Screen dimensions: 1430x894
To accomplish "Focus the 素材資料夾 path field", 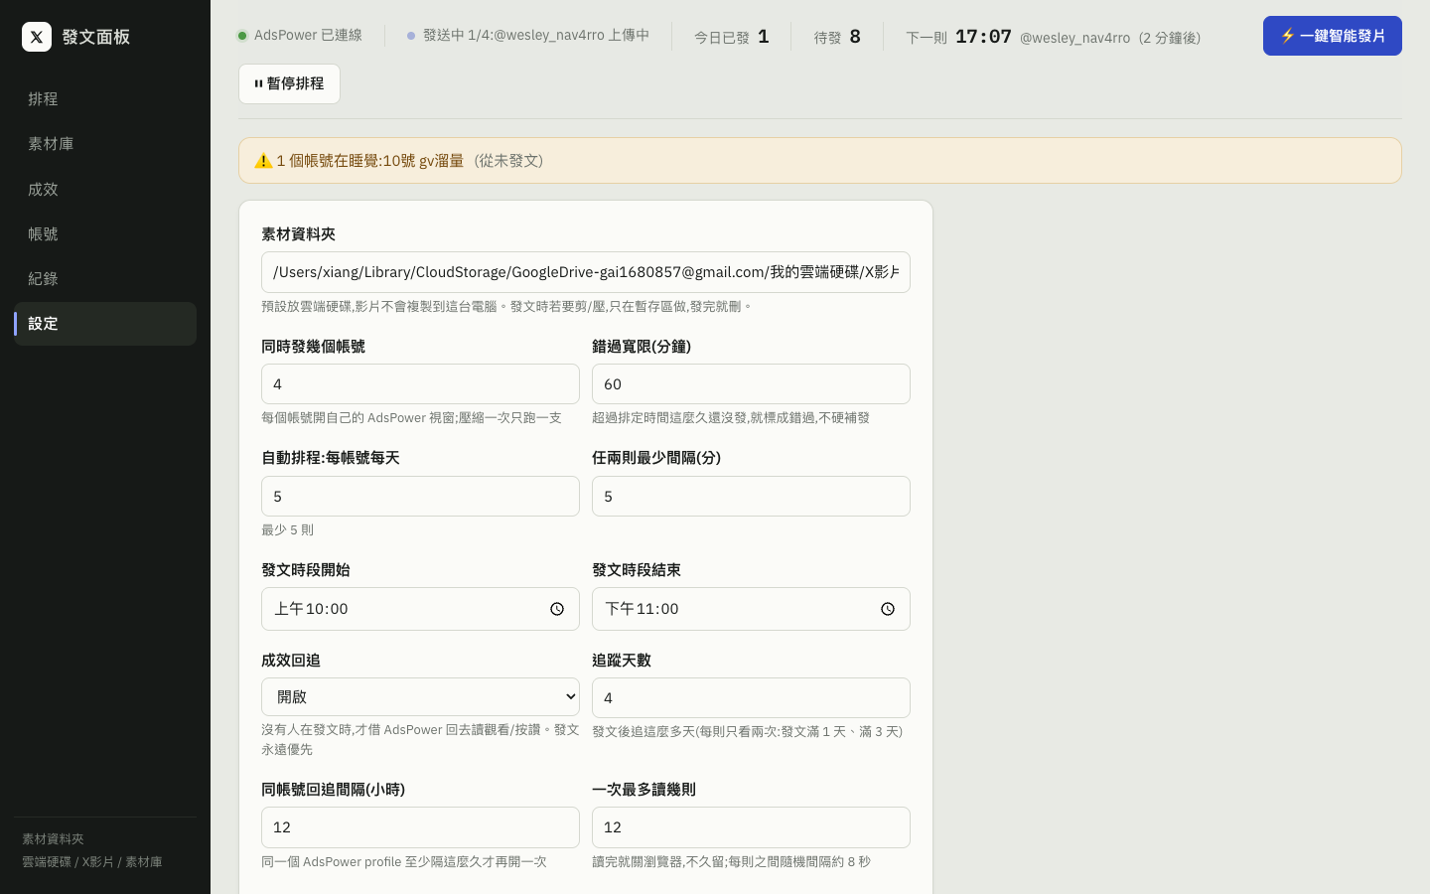I will coord(586,272).
